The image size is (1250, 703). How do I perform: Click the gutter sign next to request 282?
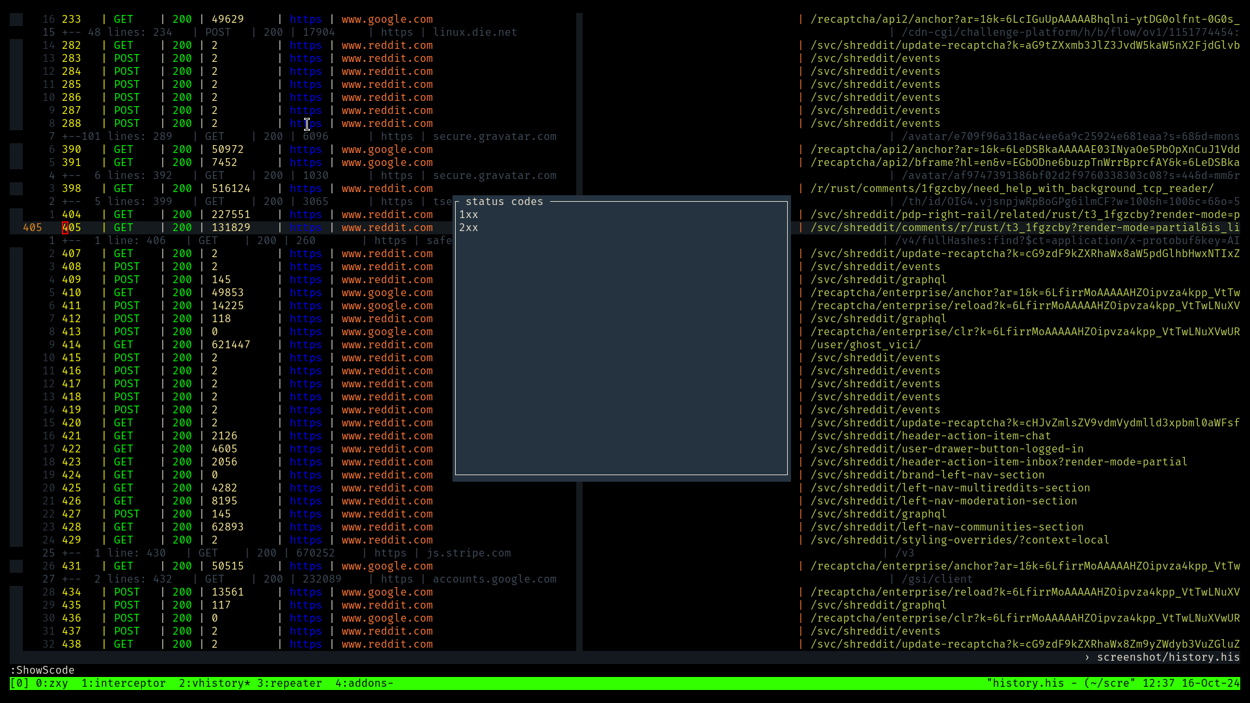coord(16,45)
